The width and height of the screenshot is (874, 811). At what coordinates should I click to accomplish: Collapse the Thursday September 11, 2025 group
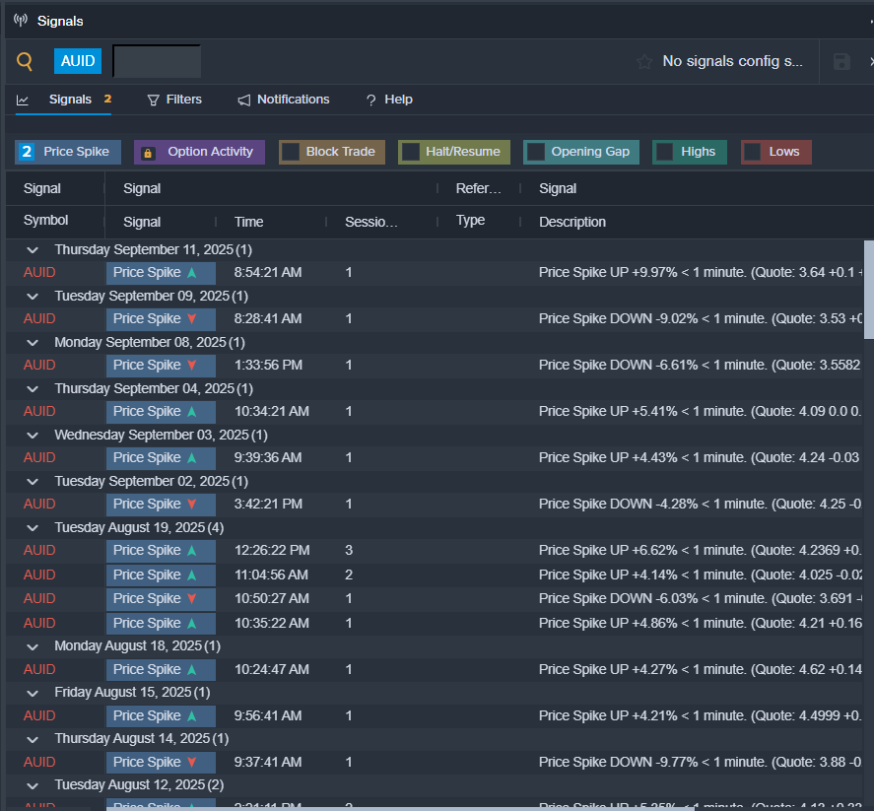(x=33, y=250)
